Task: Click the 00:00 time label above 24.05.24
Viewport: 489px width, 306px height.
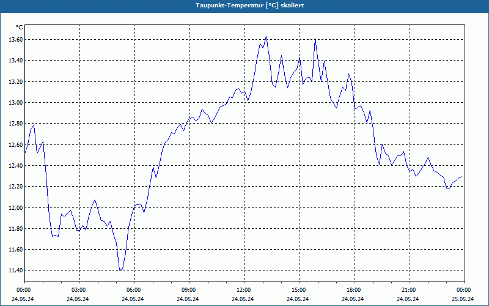Action: (23, 290)
